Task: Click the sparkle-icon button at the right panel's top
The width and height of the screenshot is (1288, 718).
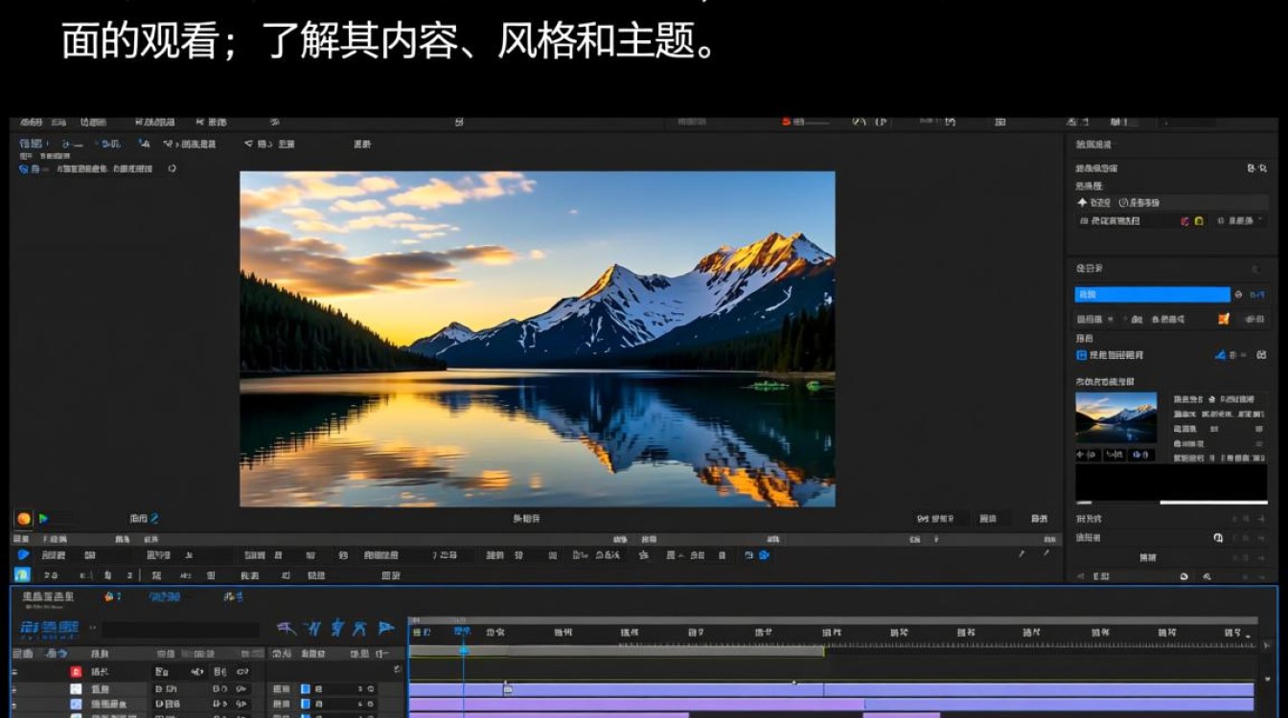Action: (x=1093, y=203)
